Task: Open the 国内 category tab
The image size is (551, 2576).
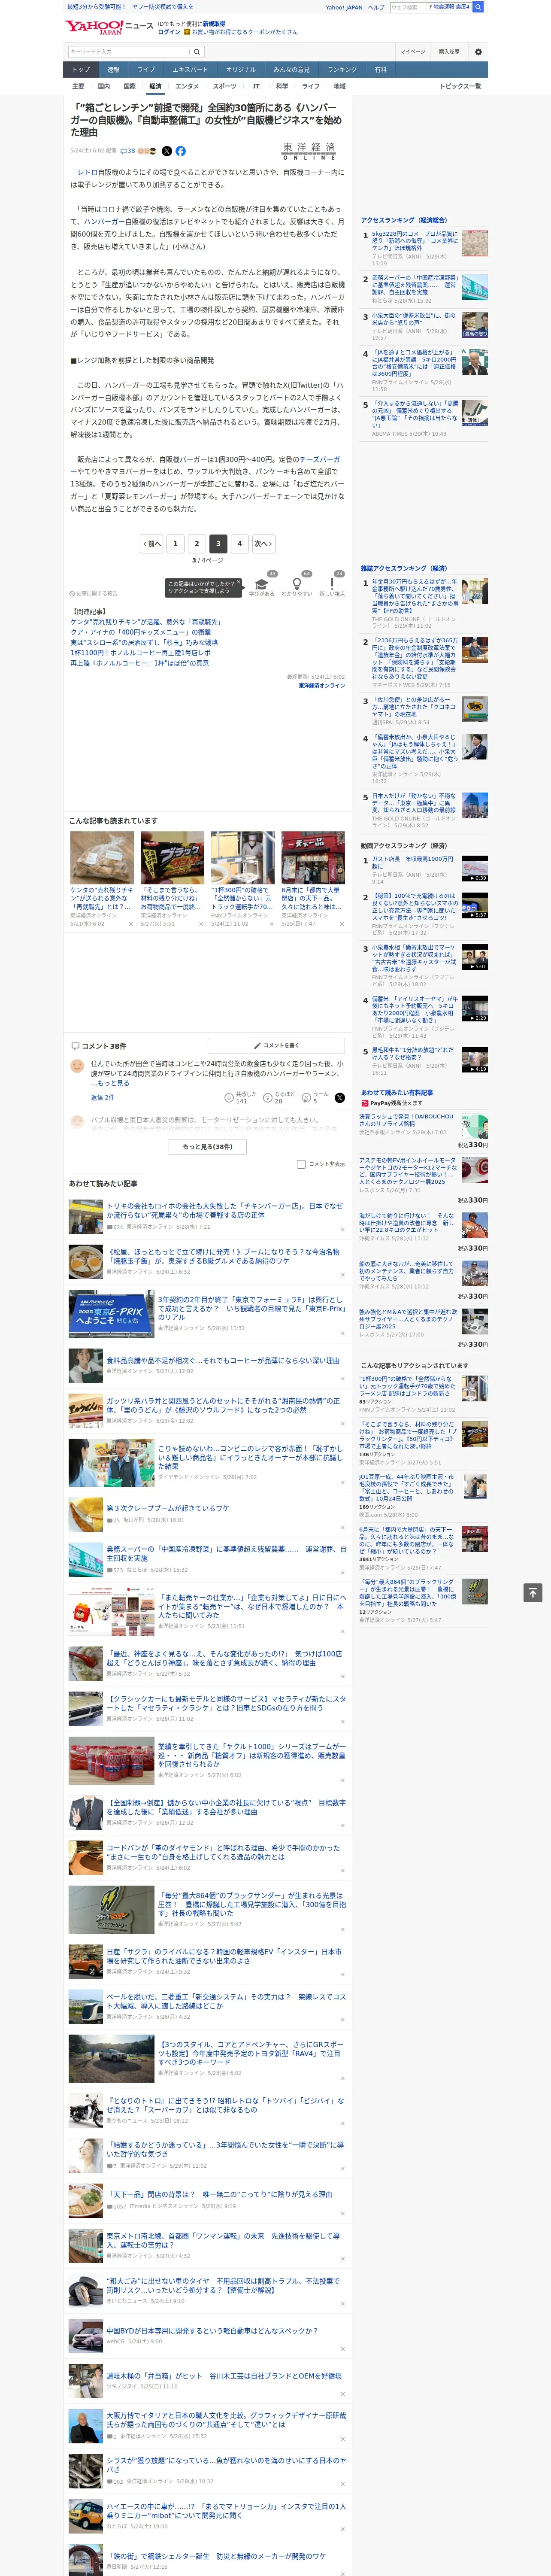Action: coord(104,86)
